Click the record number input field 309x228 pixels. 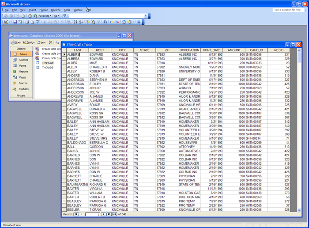93,214
